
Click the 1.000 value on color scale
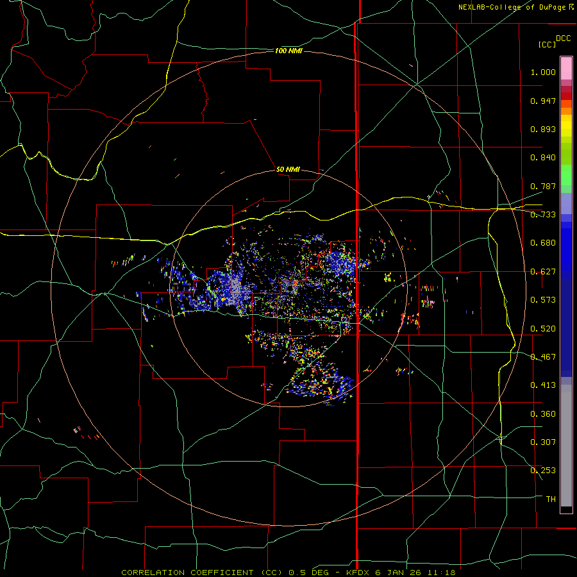543,72
